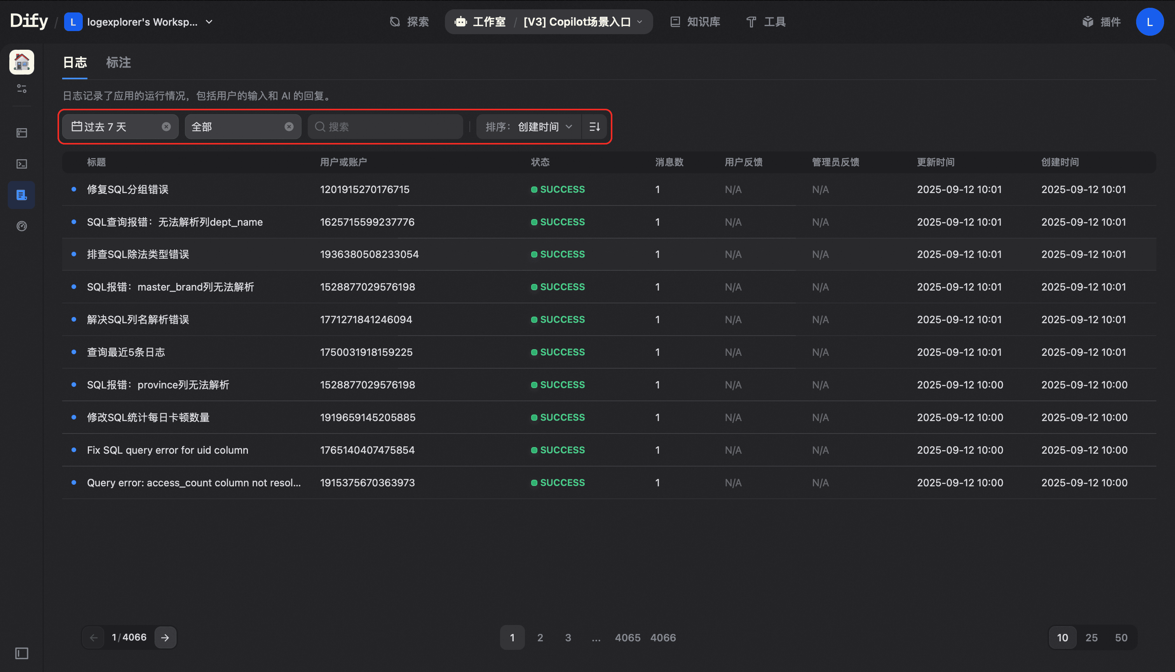1175x672 pixels.
Task: Open the monitoring gauge sidebar icon
Action: click(21, 226)
